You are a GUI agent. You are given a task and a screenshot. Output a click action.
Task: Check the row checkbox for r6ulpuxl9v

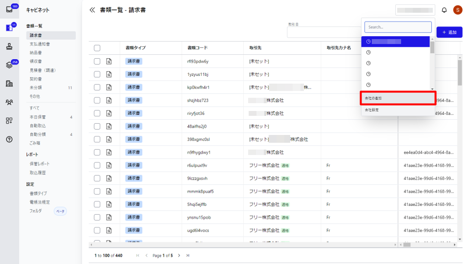(97, 165)
